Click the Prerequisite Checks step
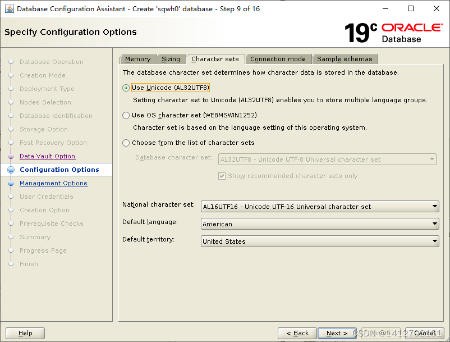This screenshot has height=342, width=450. point(52,224)
